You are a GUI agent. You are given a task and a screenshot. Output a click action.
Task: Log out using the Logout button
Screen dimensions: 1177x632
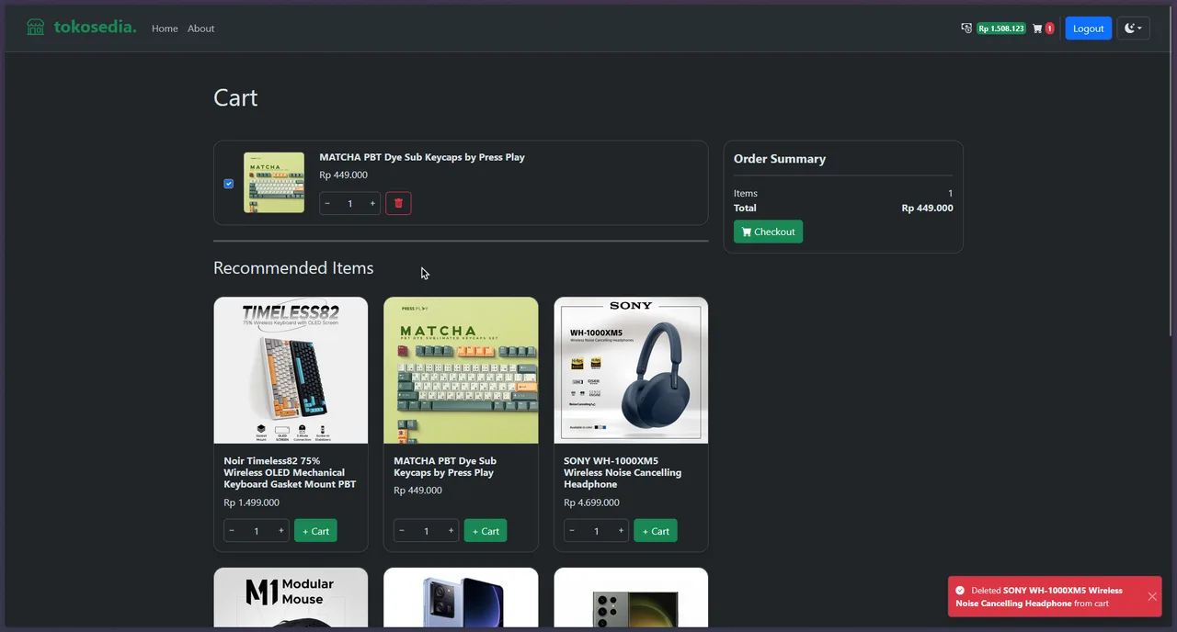point(1088,28)
